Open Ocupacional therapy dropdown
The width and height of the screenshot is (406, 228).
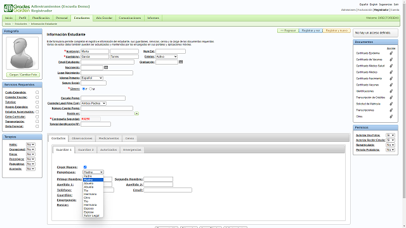click(30, 149)
